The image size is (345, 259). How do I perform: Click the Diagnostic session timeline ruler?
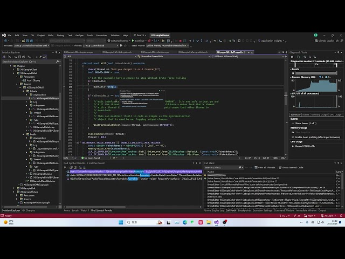(315, 65)
